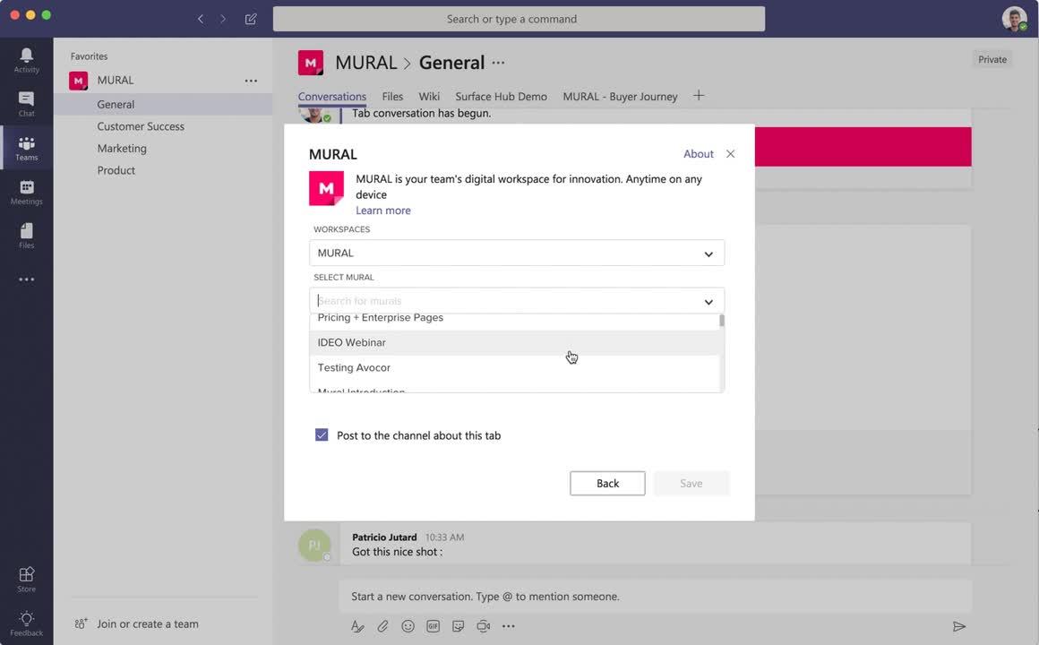Open MURAL team more options ellipsis
The image size is (1039, 645).
click(x=251, y=81)
